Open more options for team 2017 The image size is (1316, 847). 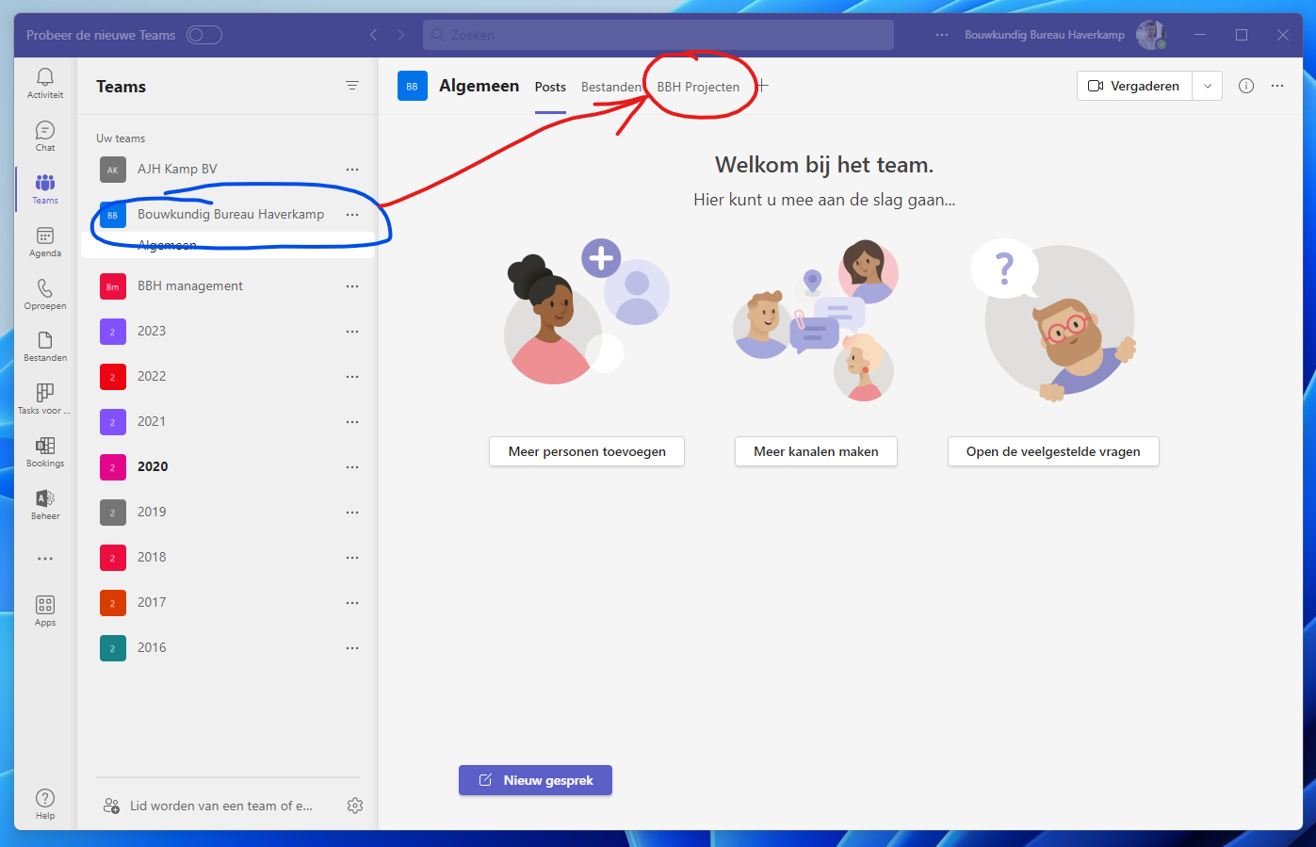352,603
